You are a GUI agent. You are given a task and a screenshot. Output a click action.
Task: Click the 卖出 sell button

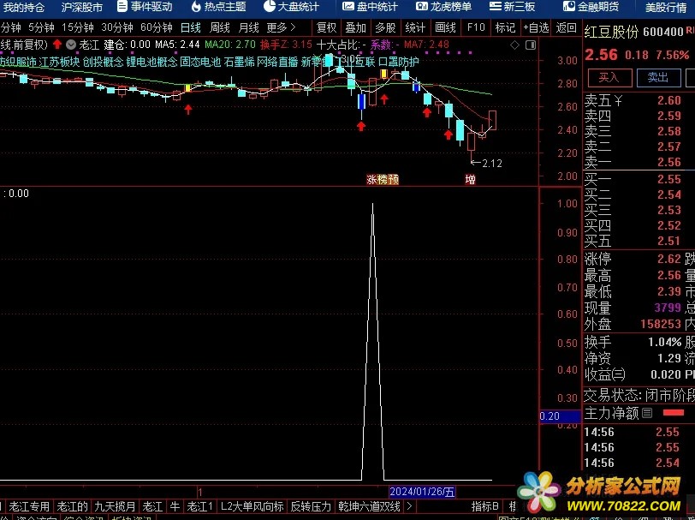pos(659,78)
